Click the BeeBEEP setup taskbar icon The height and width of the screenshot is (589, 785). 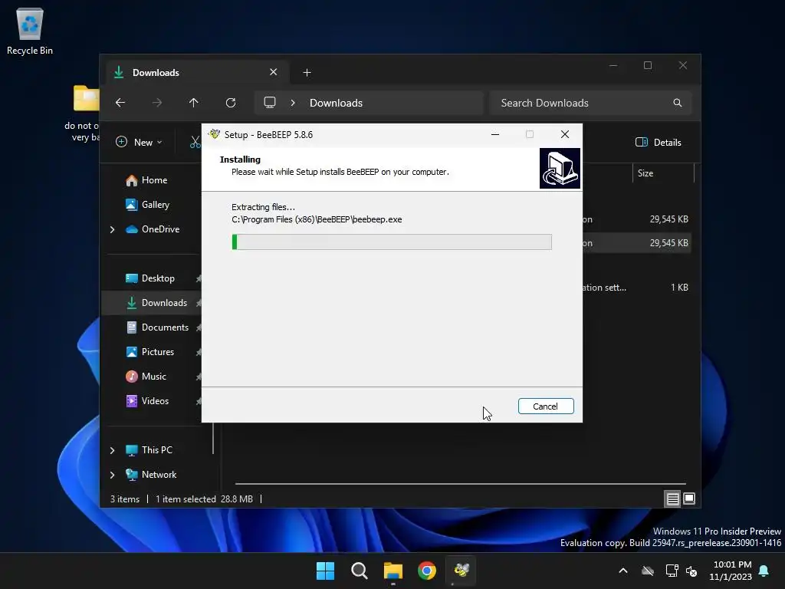point(461,571)
